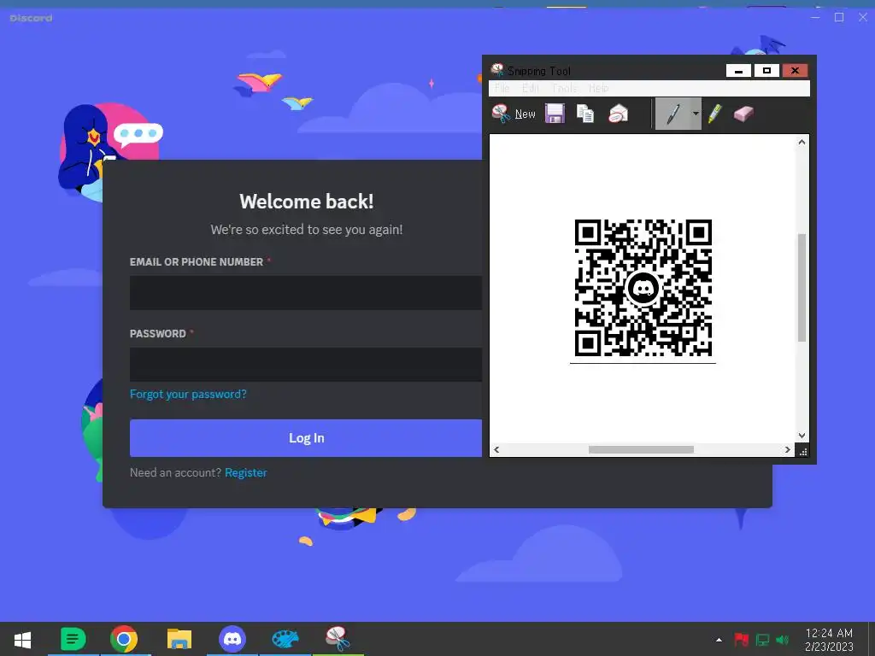
Task: Open the File menu in Snipping Tool
Action: point(502,88)
